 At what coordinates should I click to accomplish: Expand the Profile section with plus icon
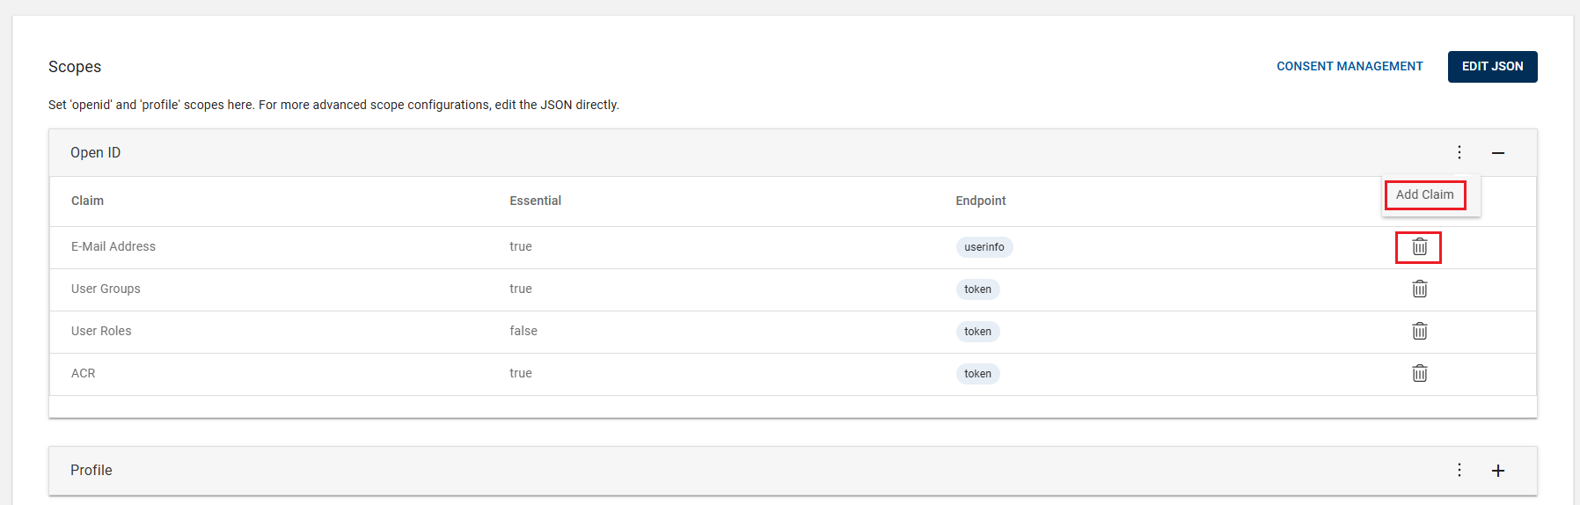1497,471
